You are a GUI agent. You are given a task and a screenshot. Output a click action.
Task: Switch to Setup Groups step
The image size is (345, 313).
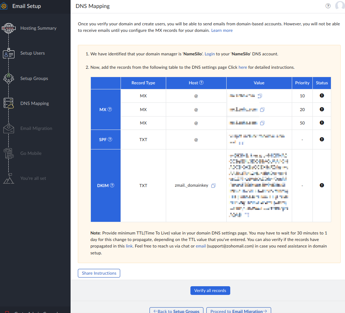pos(34,79)
